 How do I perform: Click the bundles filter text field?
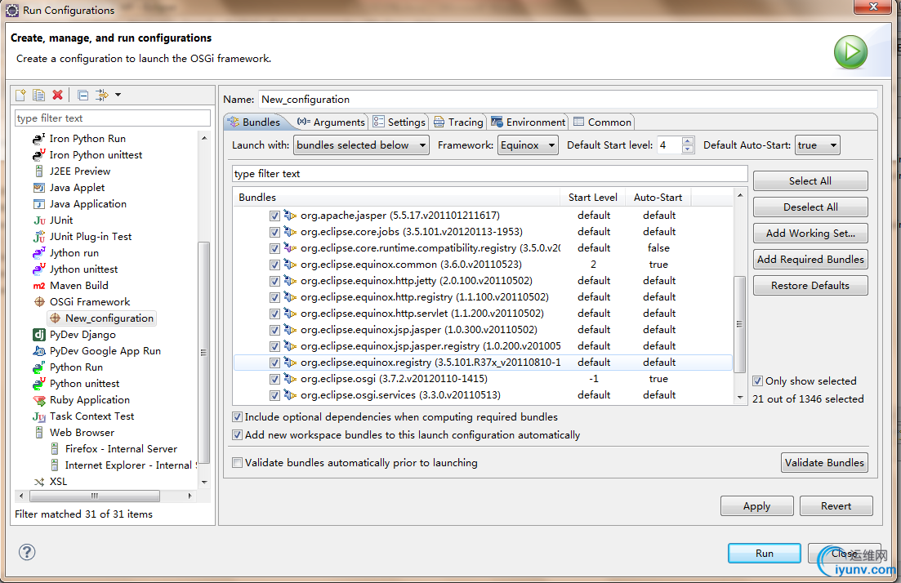point(489,173)
